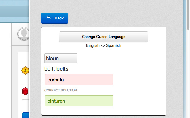Screen dimensions: 190x118
Task: Click the English -> Spanish direction text
Action: point(104,46)
